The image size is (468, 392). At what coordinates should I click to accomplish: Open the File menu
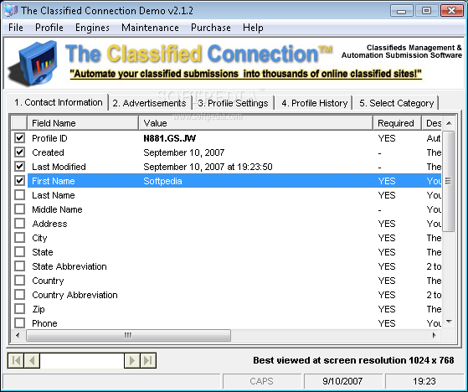[x=16, y=28]
